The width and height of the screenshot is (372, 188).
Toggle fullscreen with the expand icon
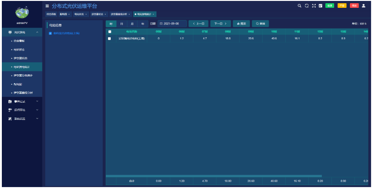coord(313,6)
